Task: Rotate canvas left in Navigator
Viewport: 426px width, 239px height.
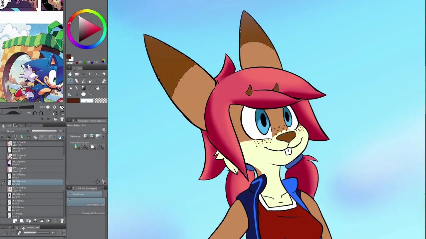Action: (35, 113)
